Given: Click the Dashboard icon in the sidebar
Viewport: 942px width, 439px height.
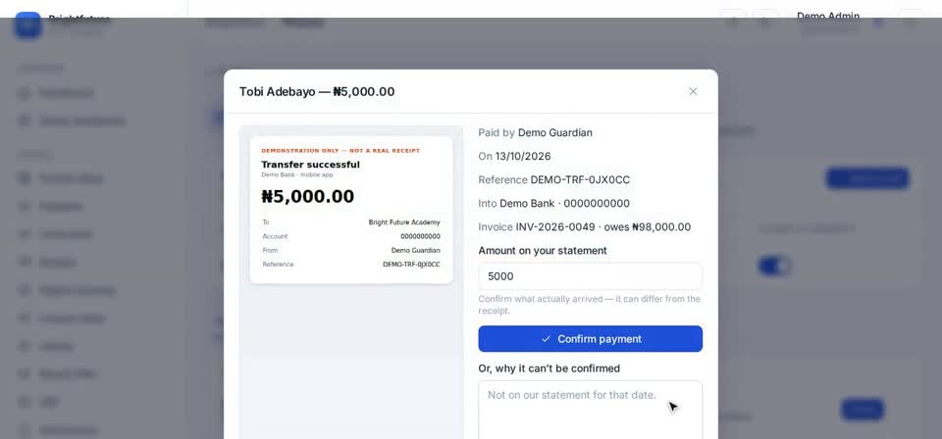Looking at the screenshot, I should (24, 93).
